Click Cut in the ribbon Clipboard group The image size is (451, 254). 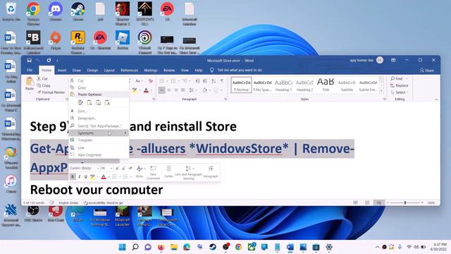click(42, 78)
